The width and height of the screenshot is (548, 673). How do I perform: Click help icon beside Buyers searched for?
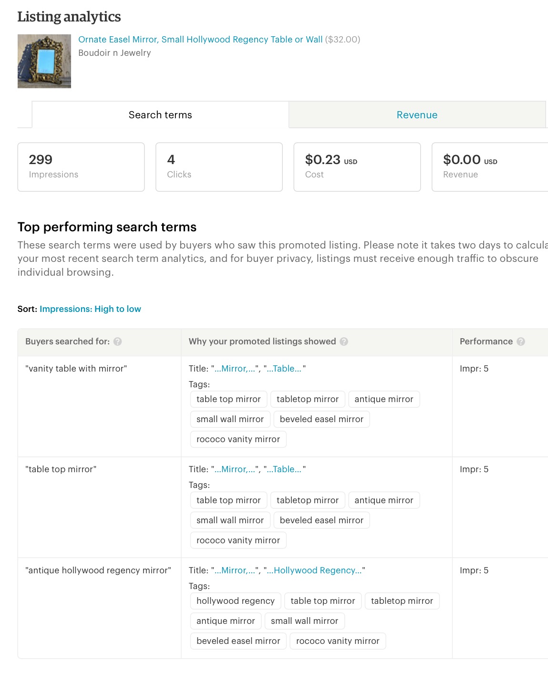[x=118, y=342]
